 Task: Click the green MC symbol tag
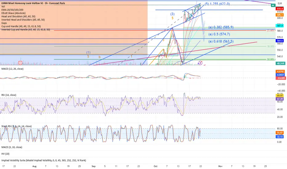[x=273, y=5]
